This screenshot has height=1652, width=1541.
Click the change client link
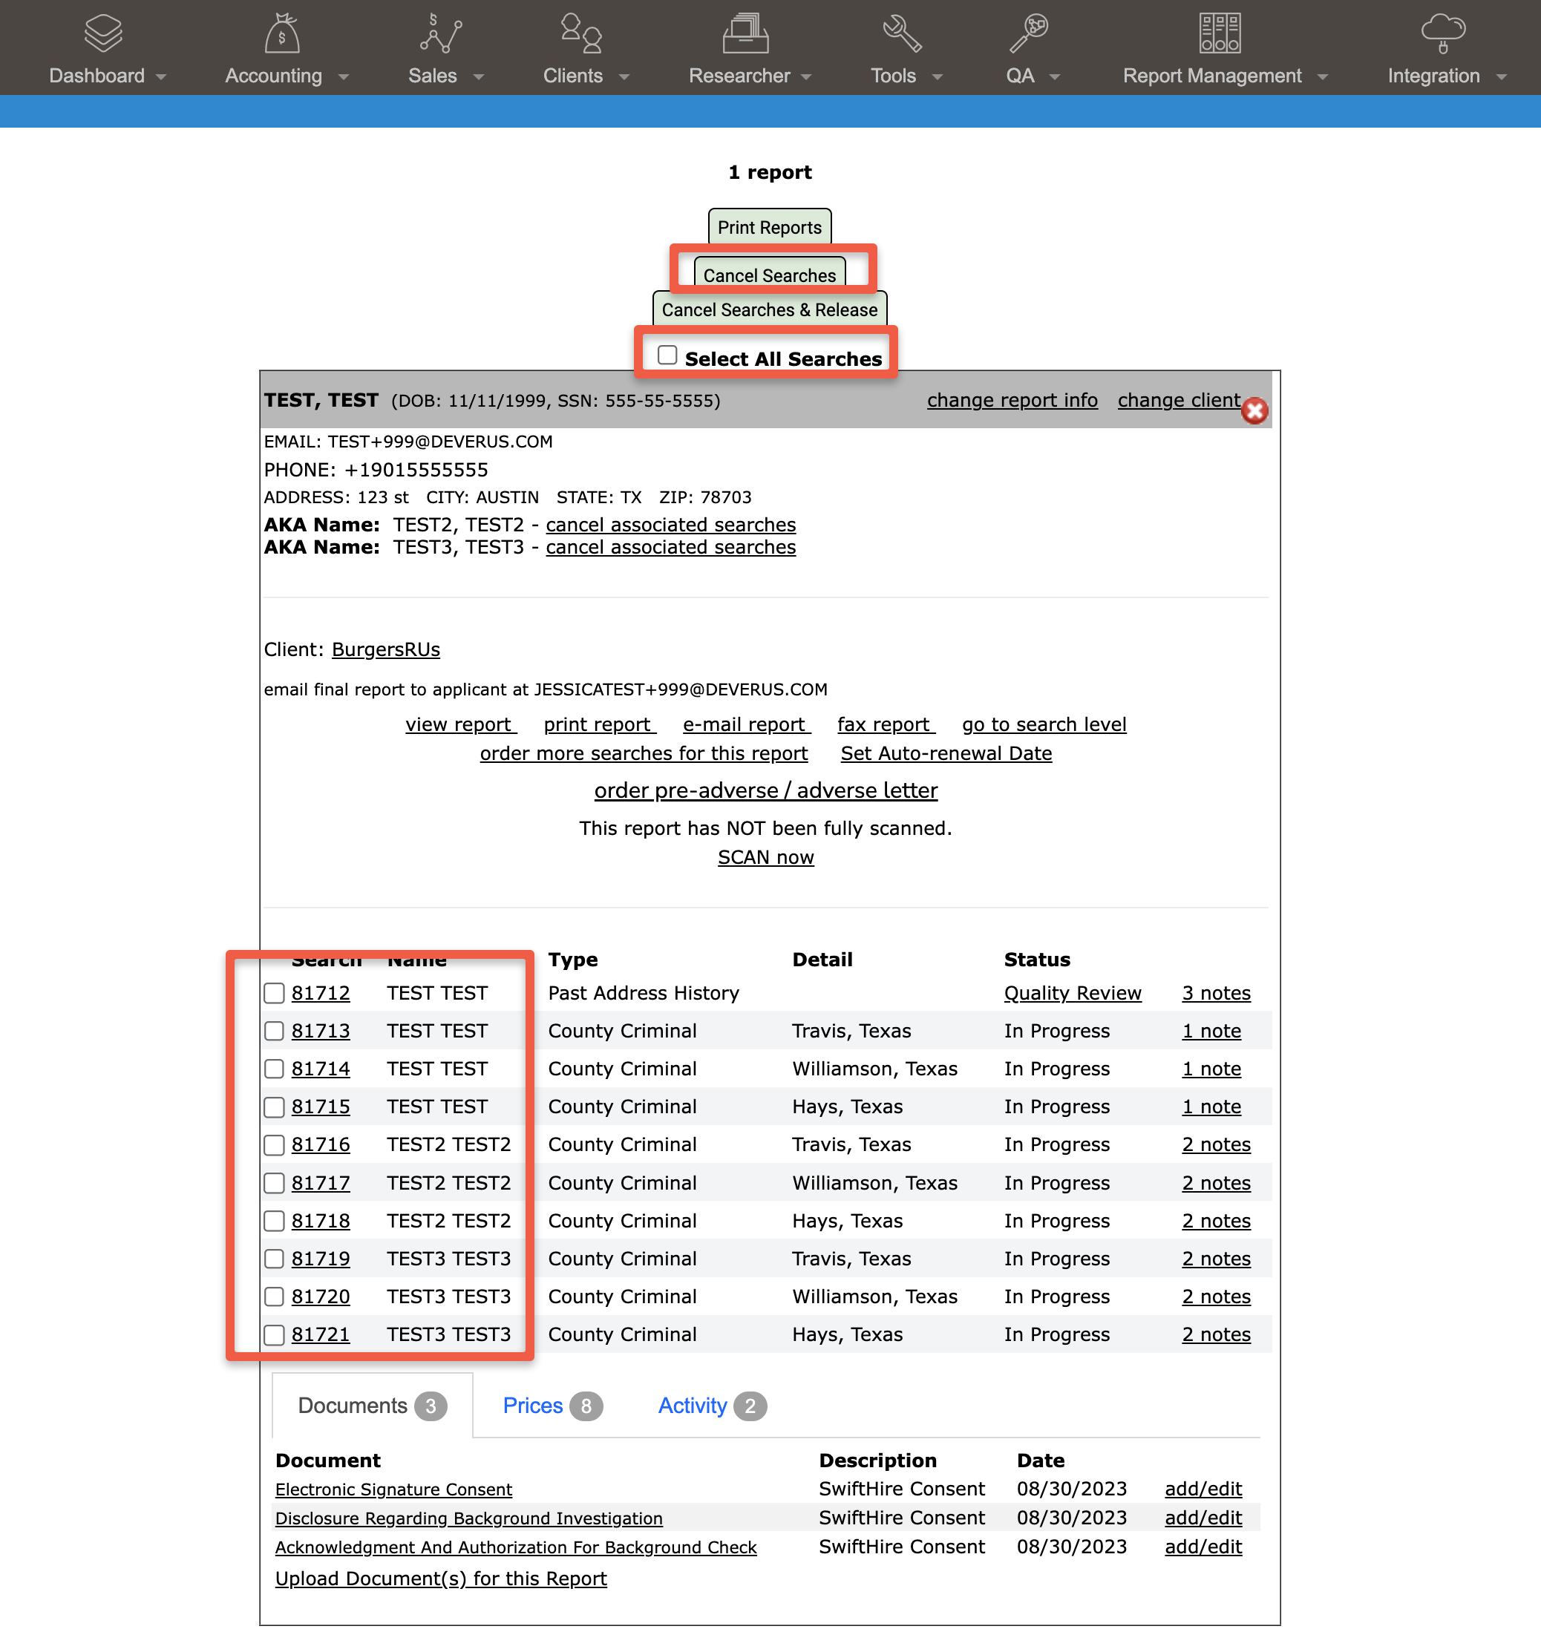click(1179, 401)
